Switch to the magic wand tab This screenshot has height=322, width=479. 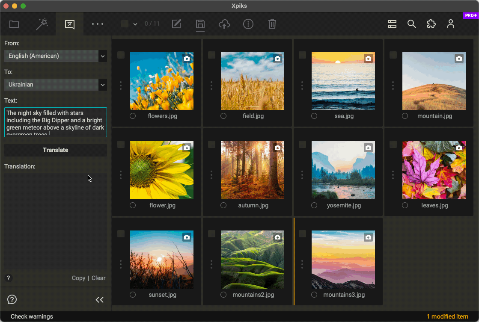click(42, 24)
